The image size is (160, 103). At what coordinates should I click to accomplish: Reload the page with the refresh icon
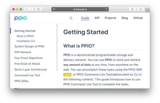pos(106,9)
